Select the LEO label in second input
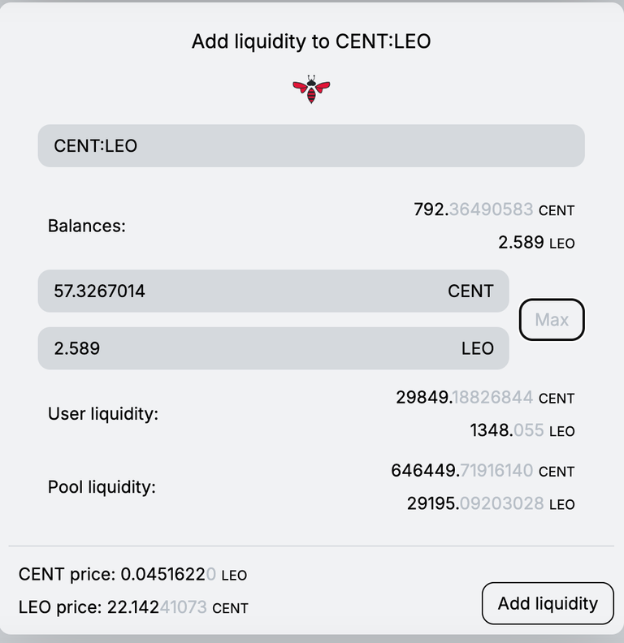624x643 pixels. [478, 348]
